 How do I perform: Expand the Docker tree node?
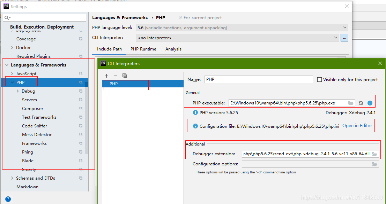tap(12, 48)
